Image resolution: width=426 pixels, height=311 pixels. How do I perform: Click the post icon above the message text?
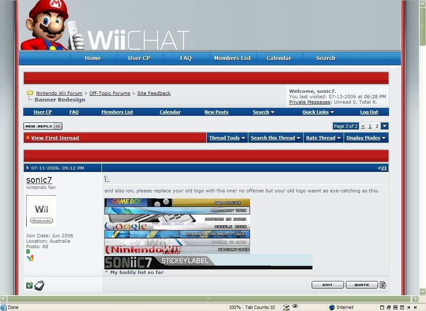pyautogui.click(x=107, y=179)
